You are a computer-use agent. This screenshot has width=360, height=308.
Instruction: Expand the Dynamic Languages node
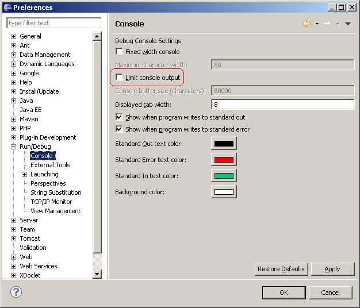(x=14, y=64)
